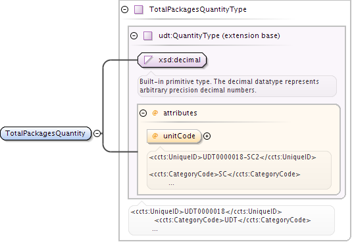Click the CategoryCode SC annotation line
The image size is (352, 242).
[x=224, y=174]
